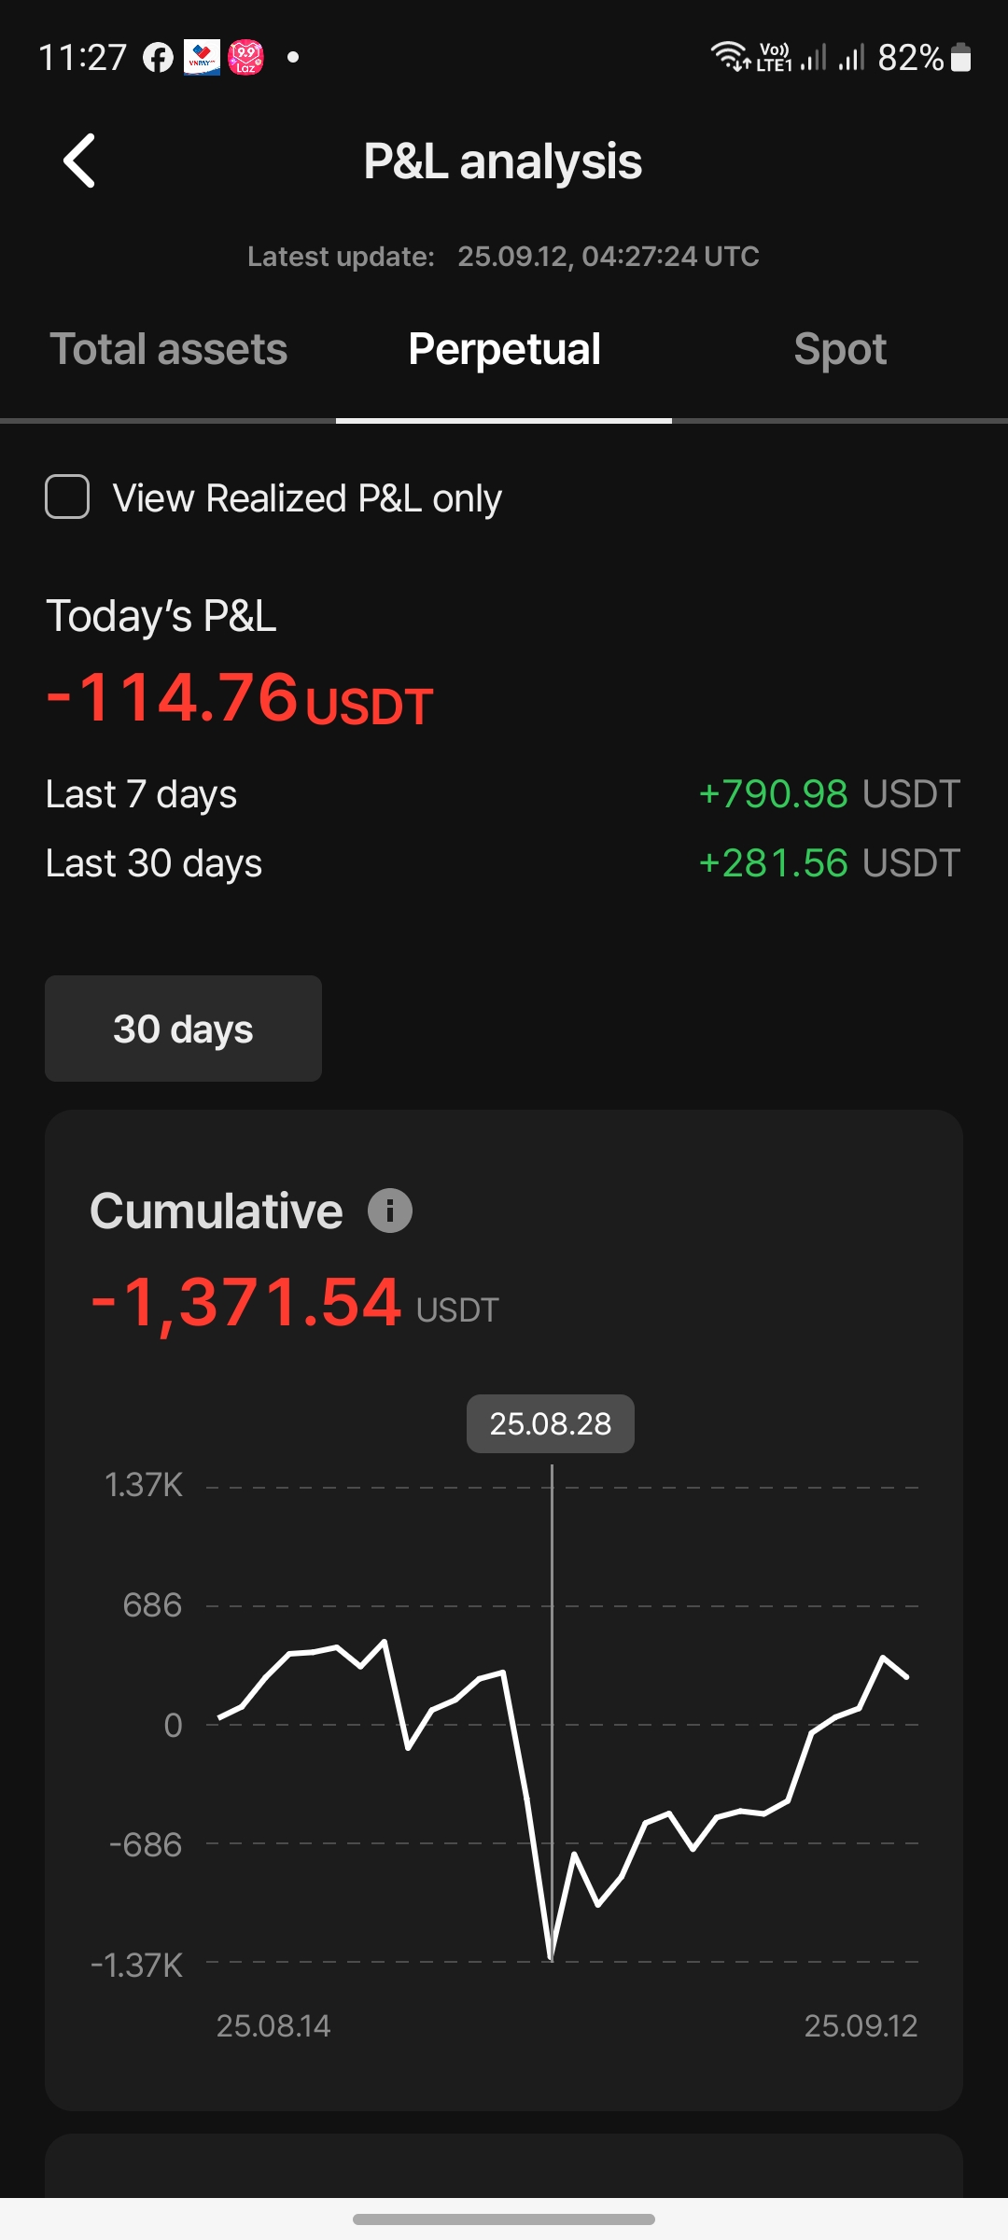Tap the Last 7 days P&L value
Screen dimensions: 1008x2240
(829, 794)
